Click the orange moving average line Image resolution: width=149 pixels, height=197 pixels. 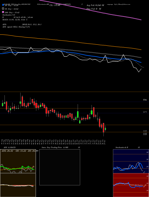71,41
